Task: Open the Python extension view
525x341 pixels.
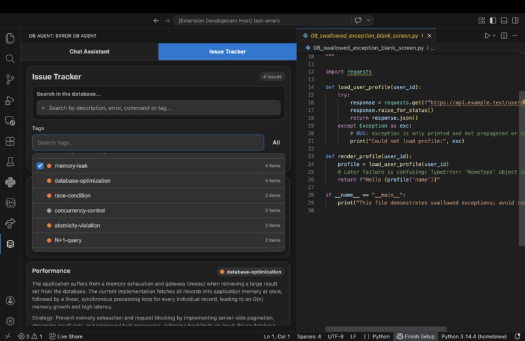Action: [10, 182]
